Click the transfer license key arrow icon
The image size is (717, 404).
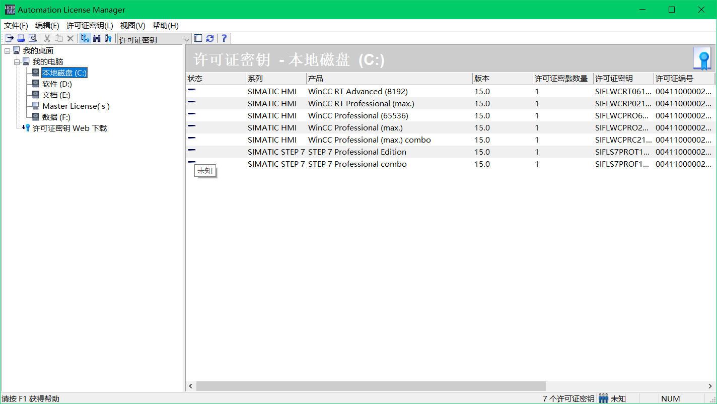[10, 38]
